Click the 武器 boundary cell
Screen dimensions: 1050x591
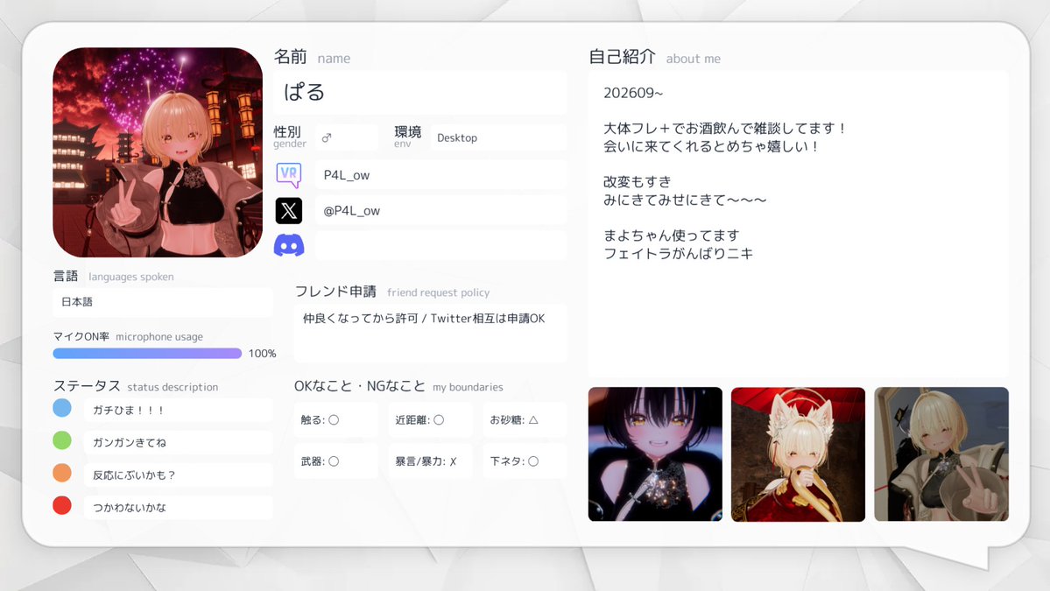335,461
